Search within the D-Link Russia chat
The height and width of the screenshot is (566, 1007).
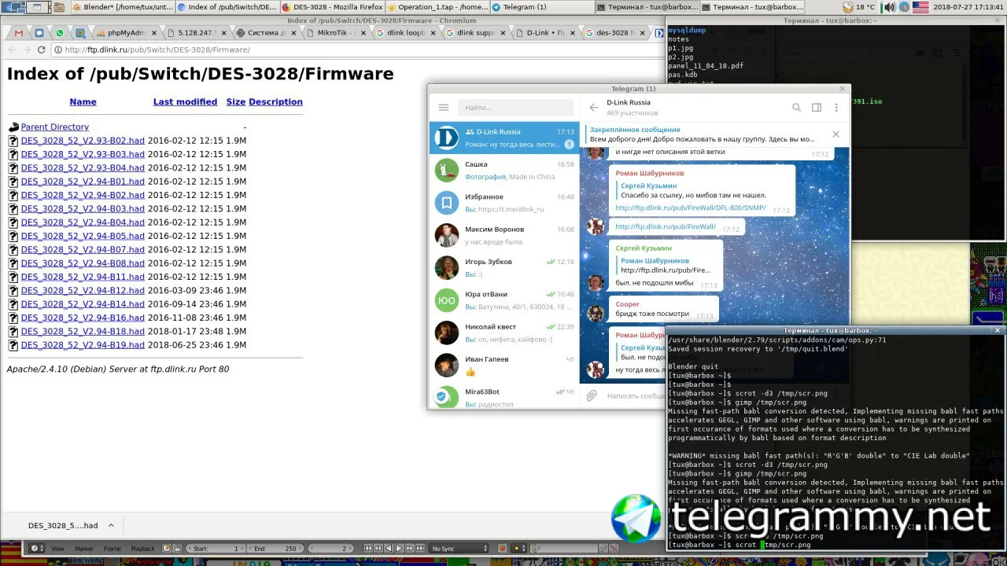(x=796, y=108)
